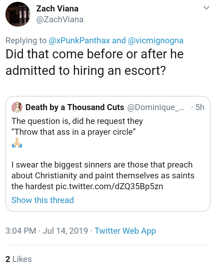Expand the tweet options chevron
This screenshot has height=271, width=216.
pos(206,8)
